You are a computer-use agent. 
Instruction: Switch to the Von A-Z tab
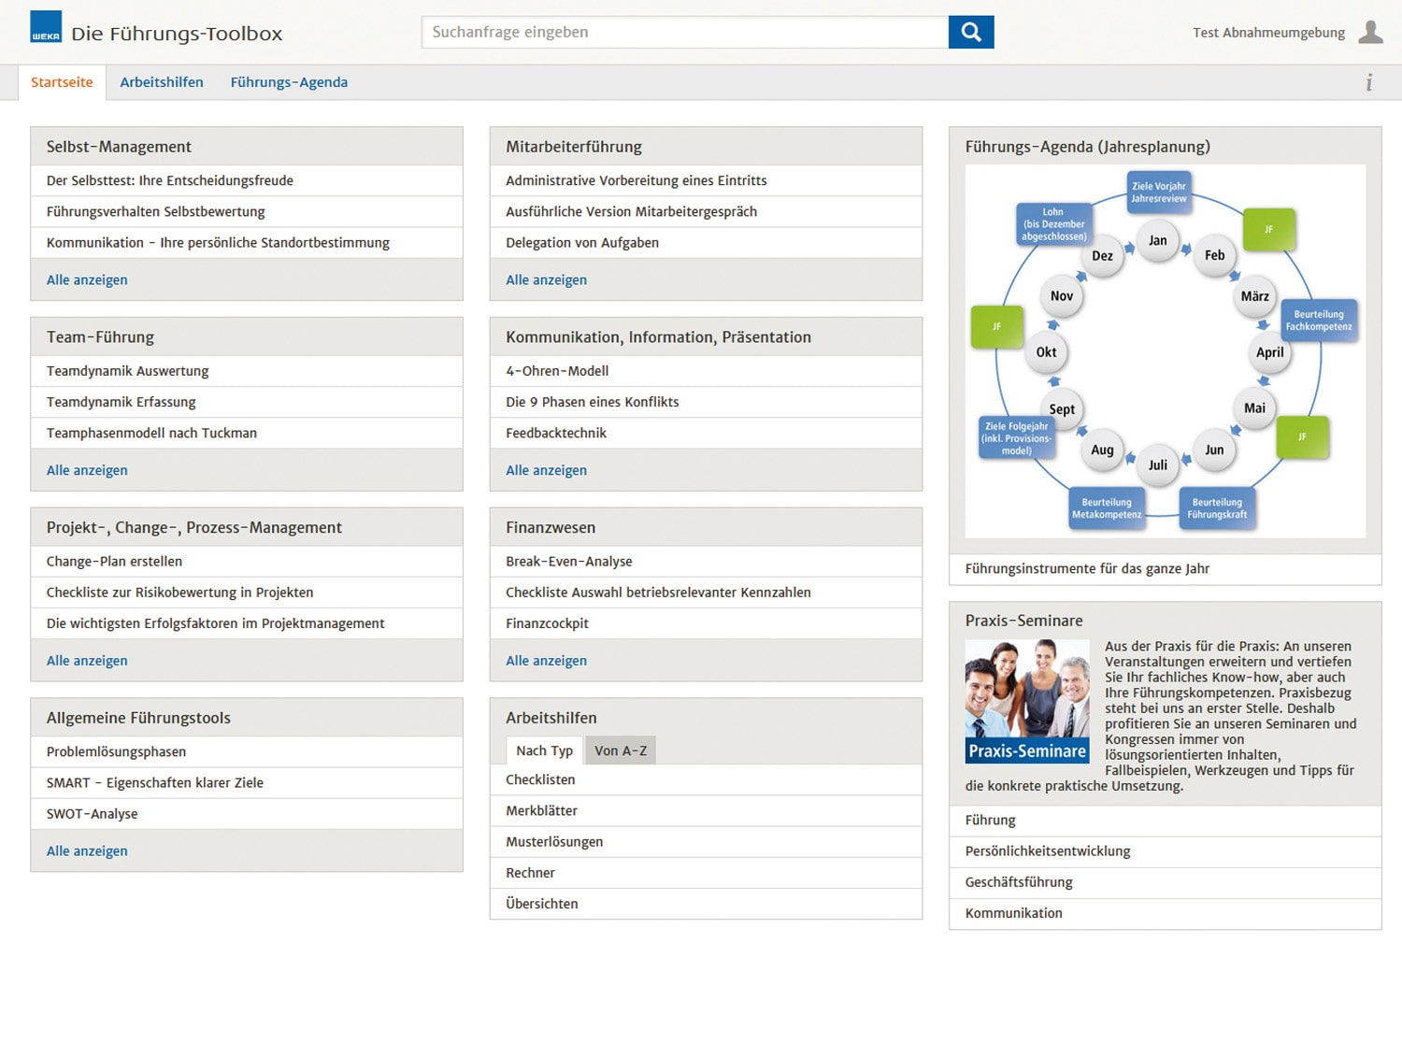point(621,750)
